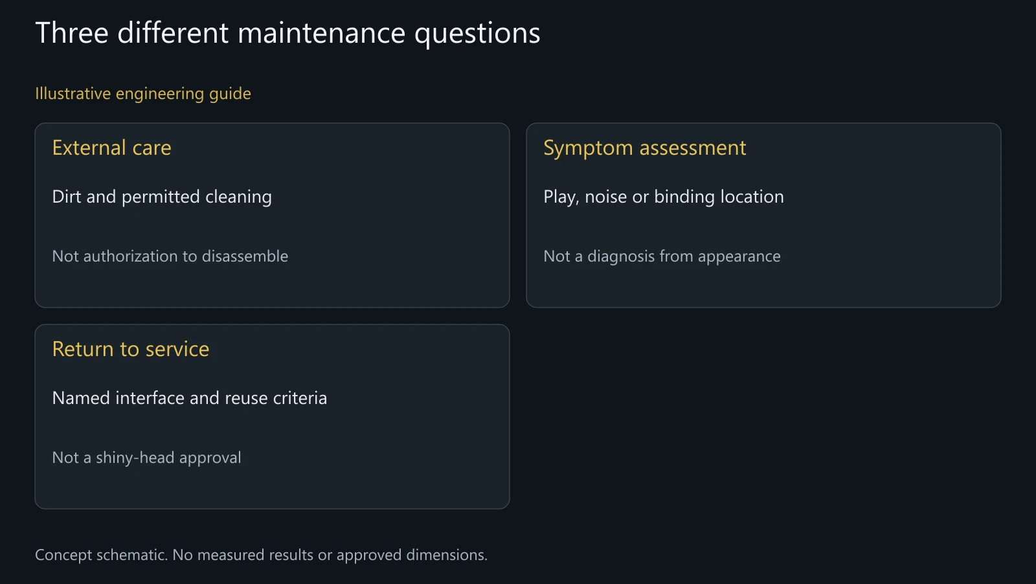Open the External care card heading
The image size is (1036, 584).
pyautogui.click(x=111, y=148)
